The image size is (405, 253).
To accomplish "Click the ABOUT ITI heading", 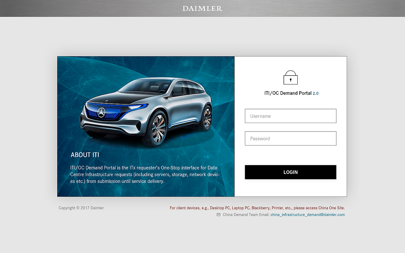I will pyautogui.click(x=85, y=155).
